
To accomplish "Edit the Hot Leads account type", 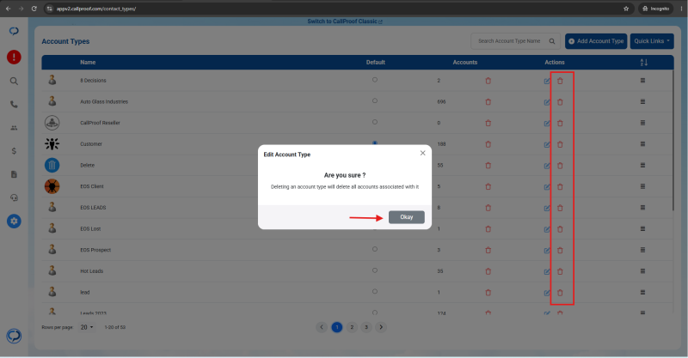I will [x=547, y=271].
